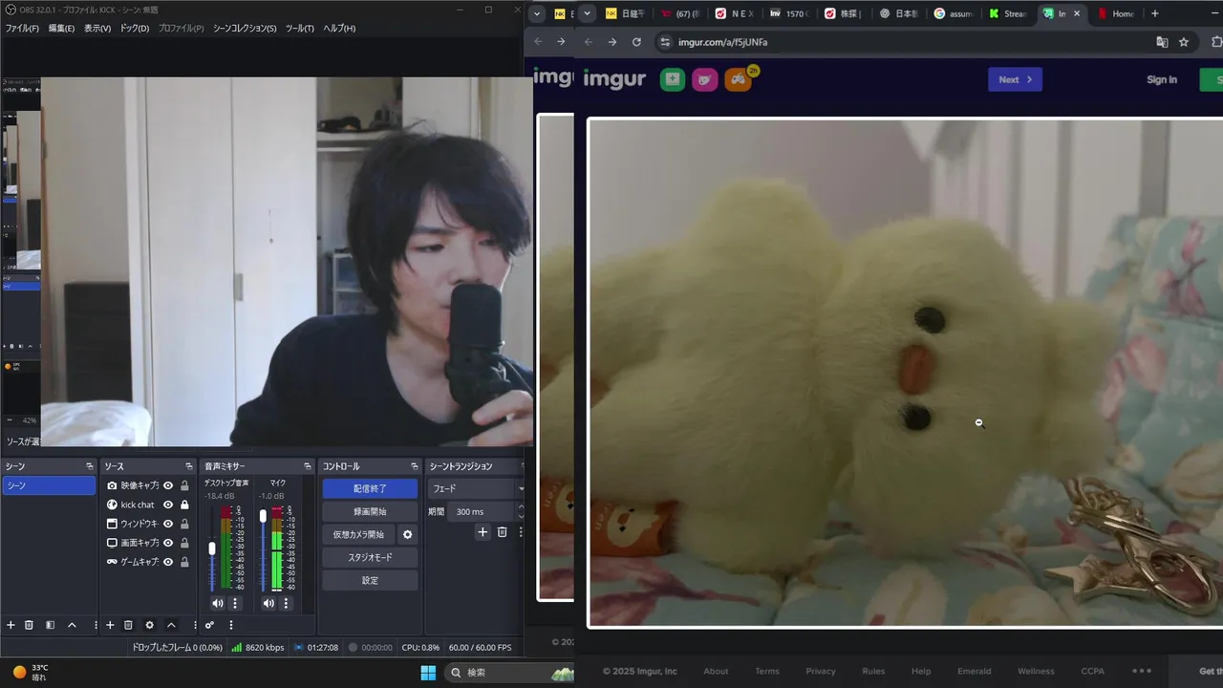The width and height of the screenshot is (1223, 688).
Task: Open source properties gear in the Sources dock
Action: [149, 625]
